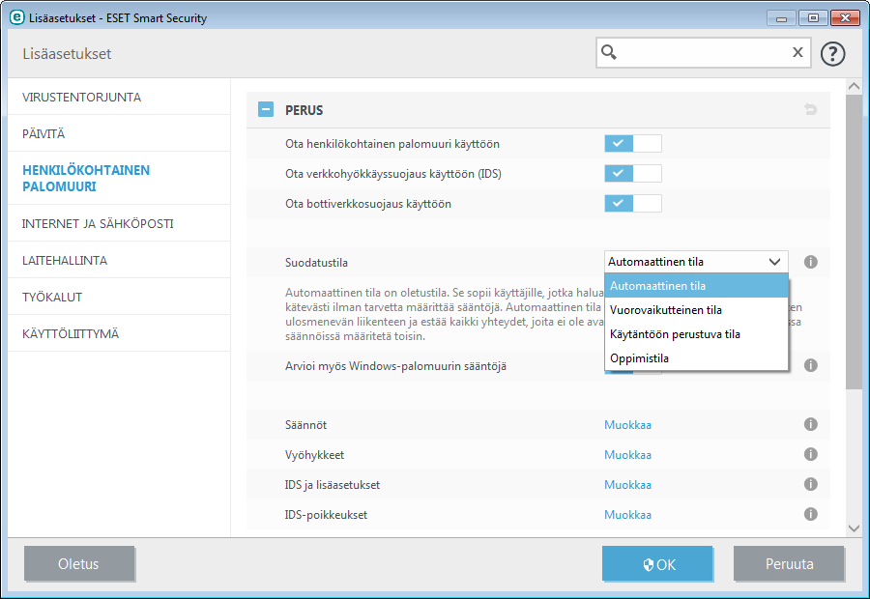
Task: Open help via the question mark icon
Action: coord(832,54)
